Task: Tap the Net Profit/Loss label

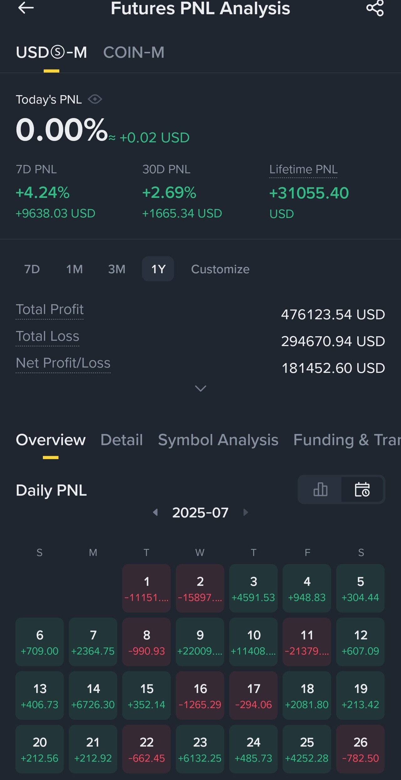Action: (x=63, y=363)
